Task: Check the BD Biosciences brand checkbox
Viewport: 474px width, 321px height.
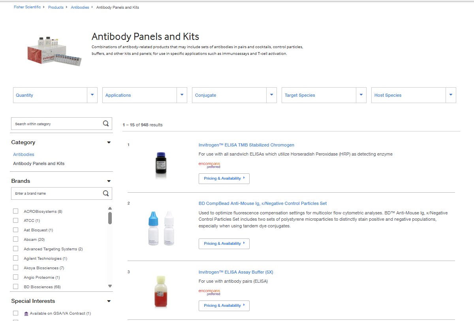Action: click(x=15, y=287)
